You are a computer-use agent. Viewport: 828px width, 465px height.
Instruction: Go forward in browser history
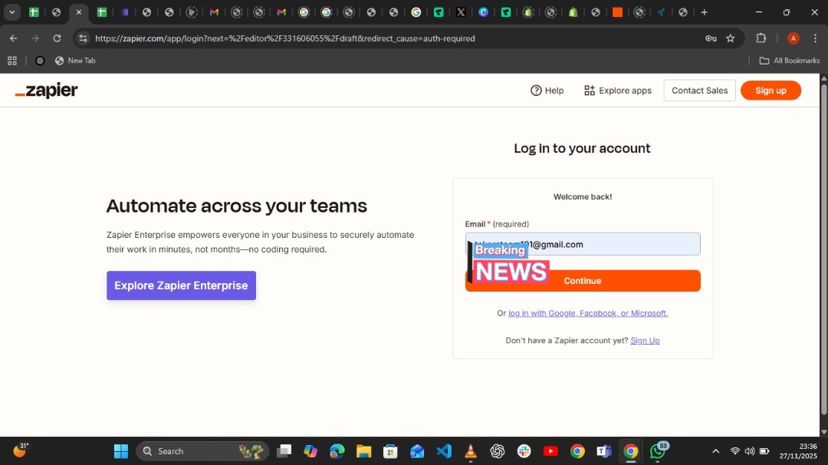click(x=34, y=38)
